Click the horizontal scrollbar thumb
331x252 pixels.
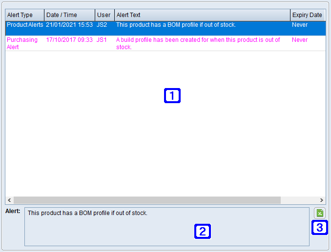pyautogui.click(x=146, y=200)
